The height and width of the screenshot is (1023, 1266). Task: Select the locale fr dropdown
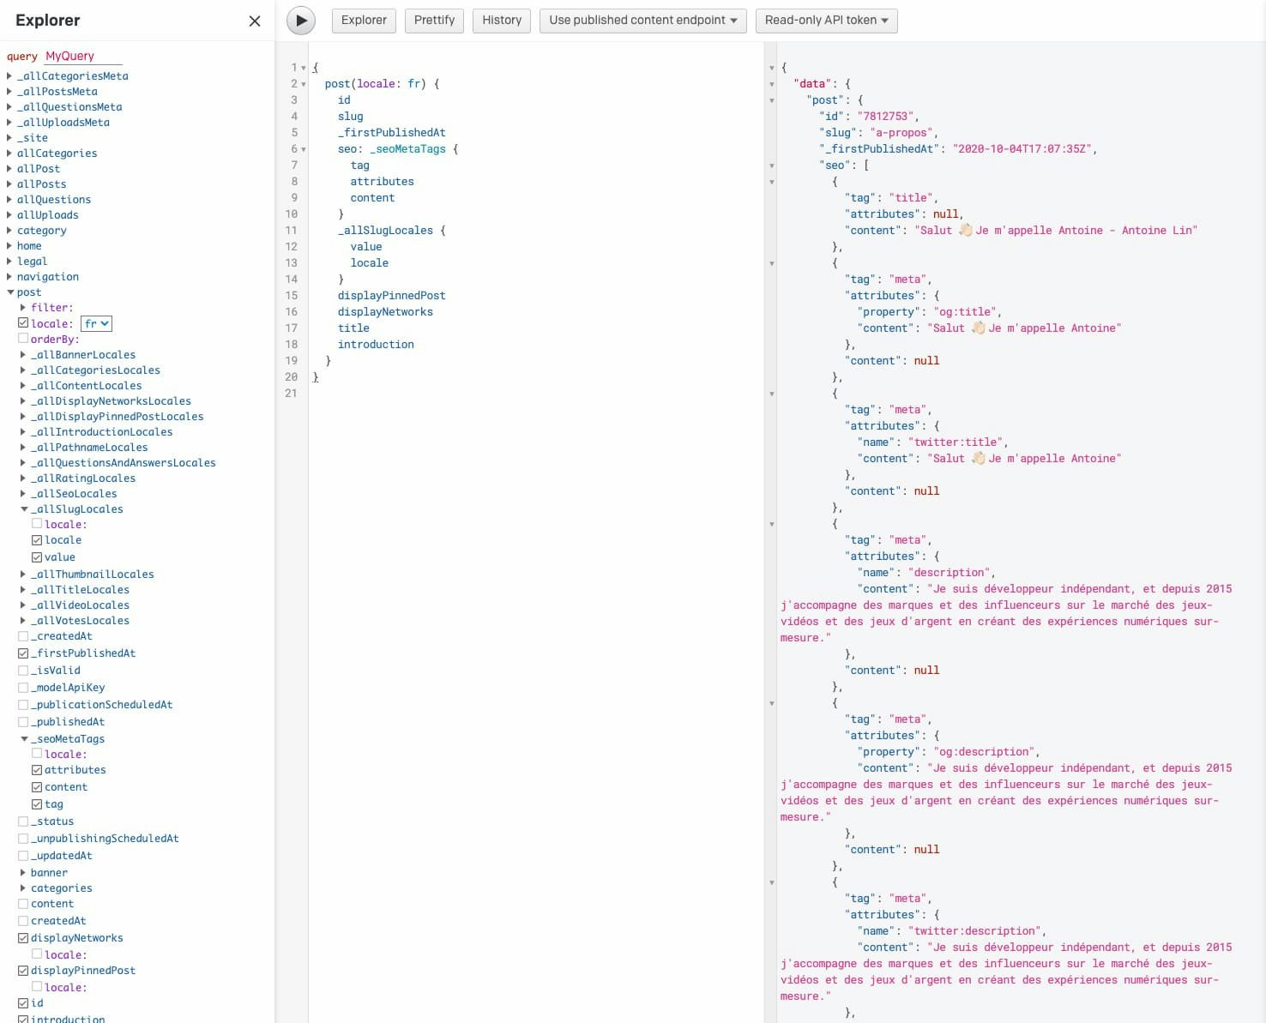pos(96,323)
